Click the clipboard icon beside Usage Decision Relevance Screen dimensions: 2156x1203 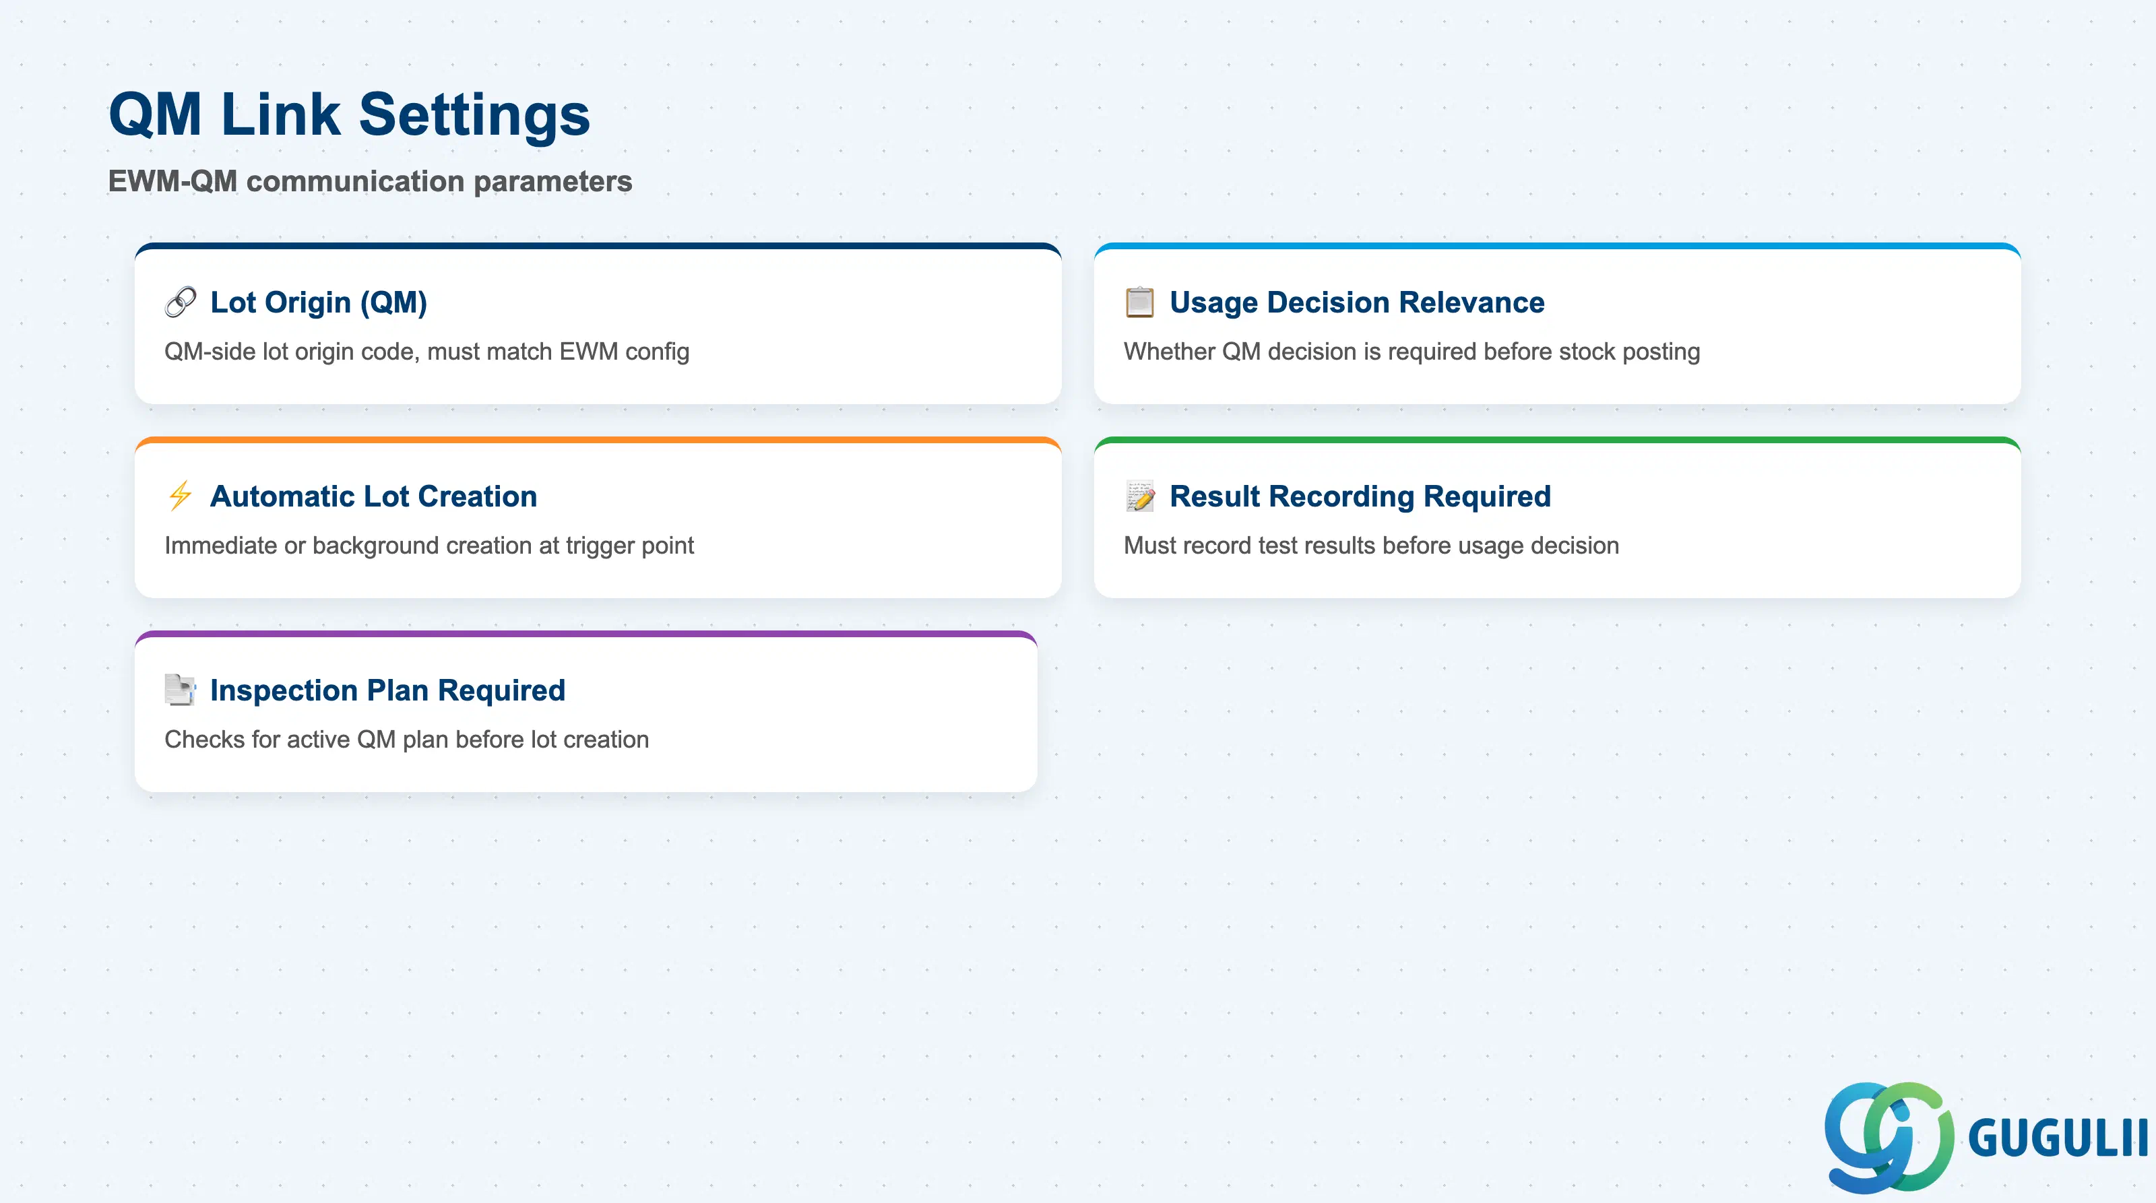coord(1139,302)
